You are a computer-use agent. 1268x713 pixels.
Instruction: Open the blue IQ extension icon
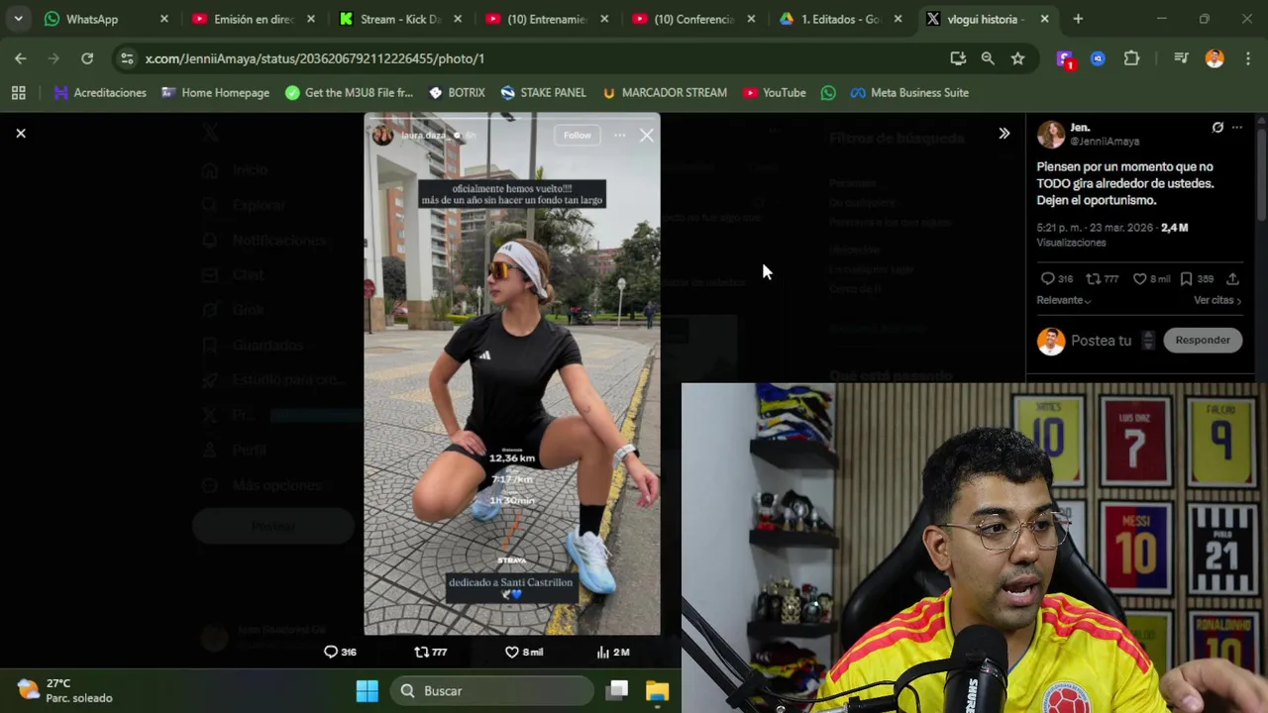point(1098,58)
